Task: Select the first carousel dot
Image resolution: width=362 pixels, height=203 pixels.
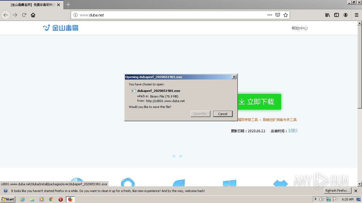Action: coord(174,156)
